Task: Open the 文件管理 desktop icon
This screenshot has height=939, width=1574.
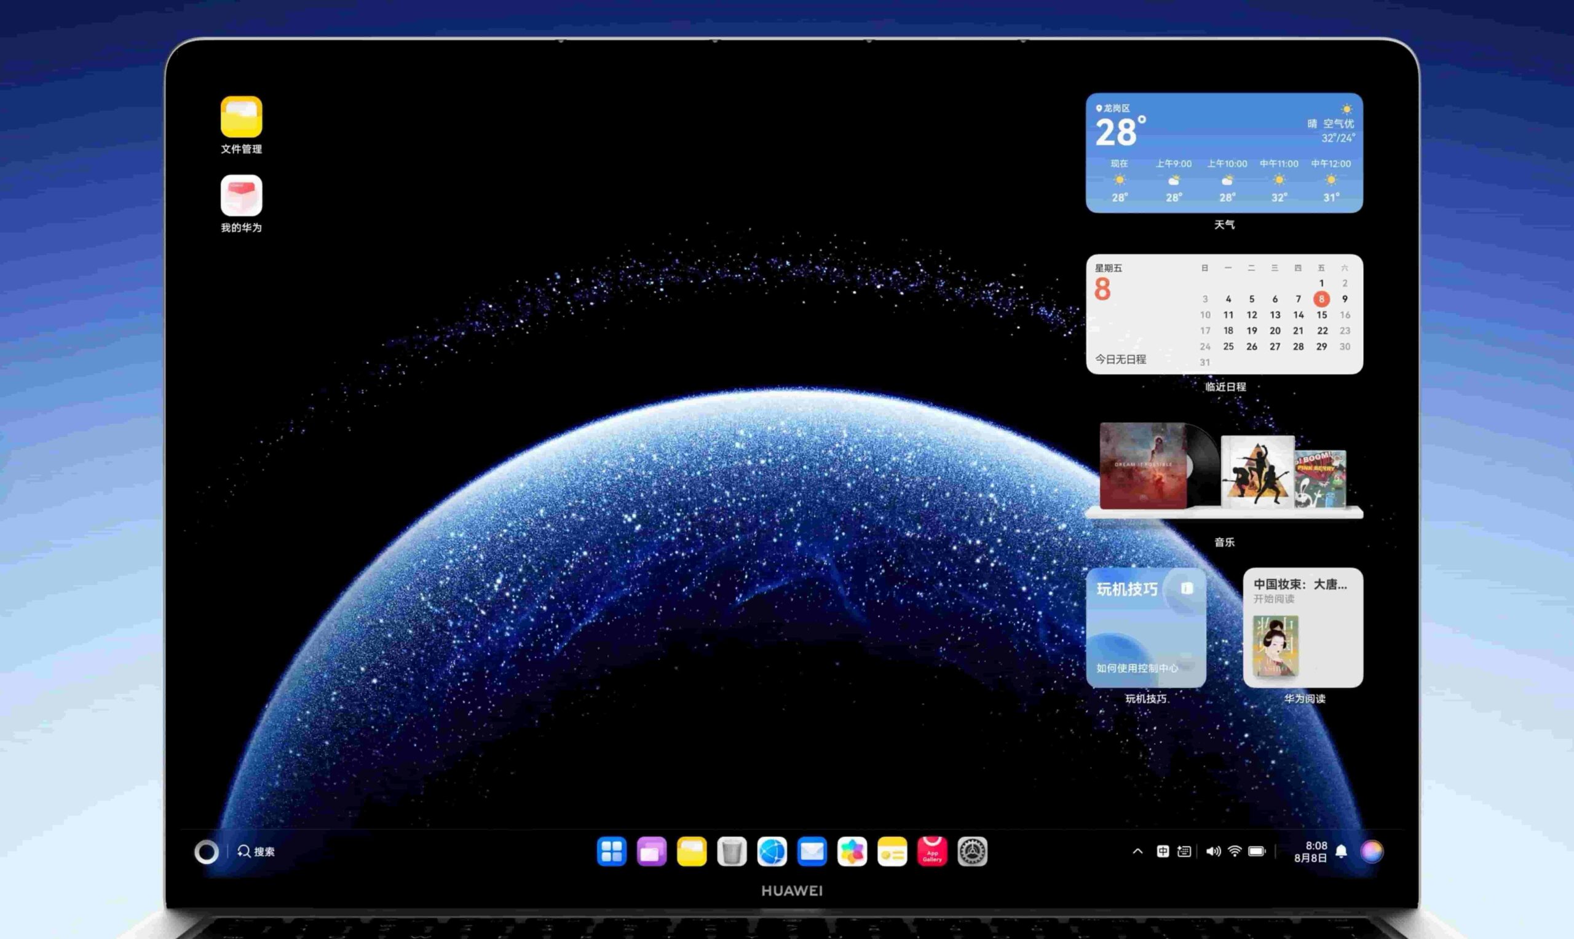Action: coord(241,117)
